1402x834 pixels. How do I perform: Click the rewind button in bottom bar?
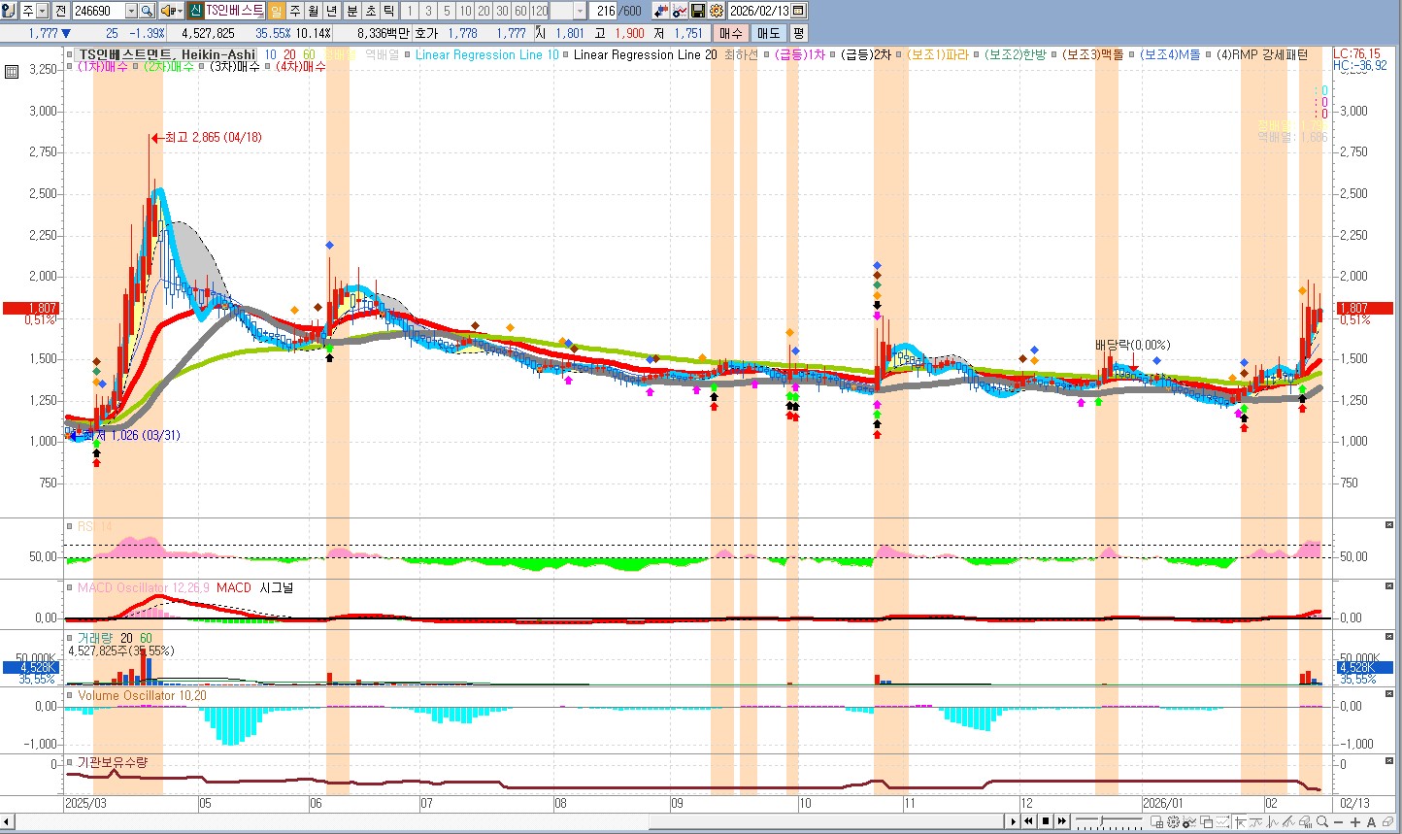coord(1028,821)
